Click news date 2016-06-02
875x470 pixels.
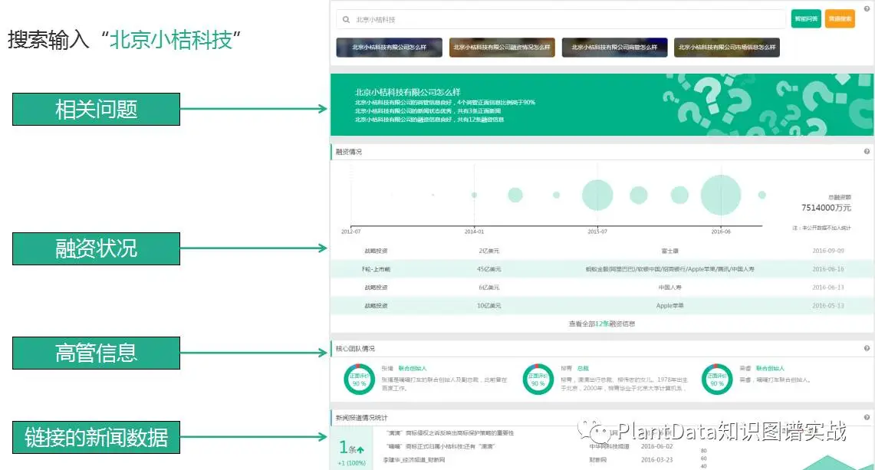[x=656, y=446]
